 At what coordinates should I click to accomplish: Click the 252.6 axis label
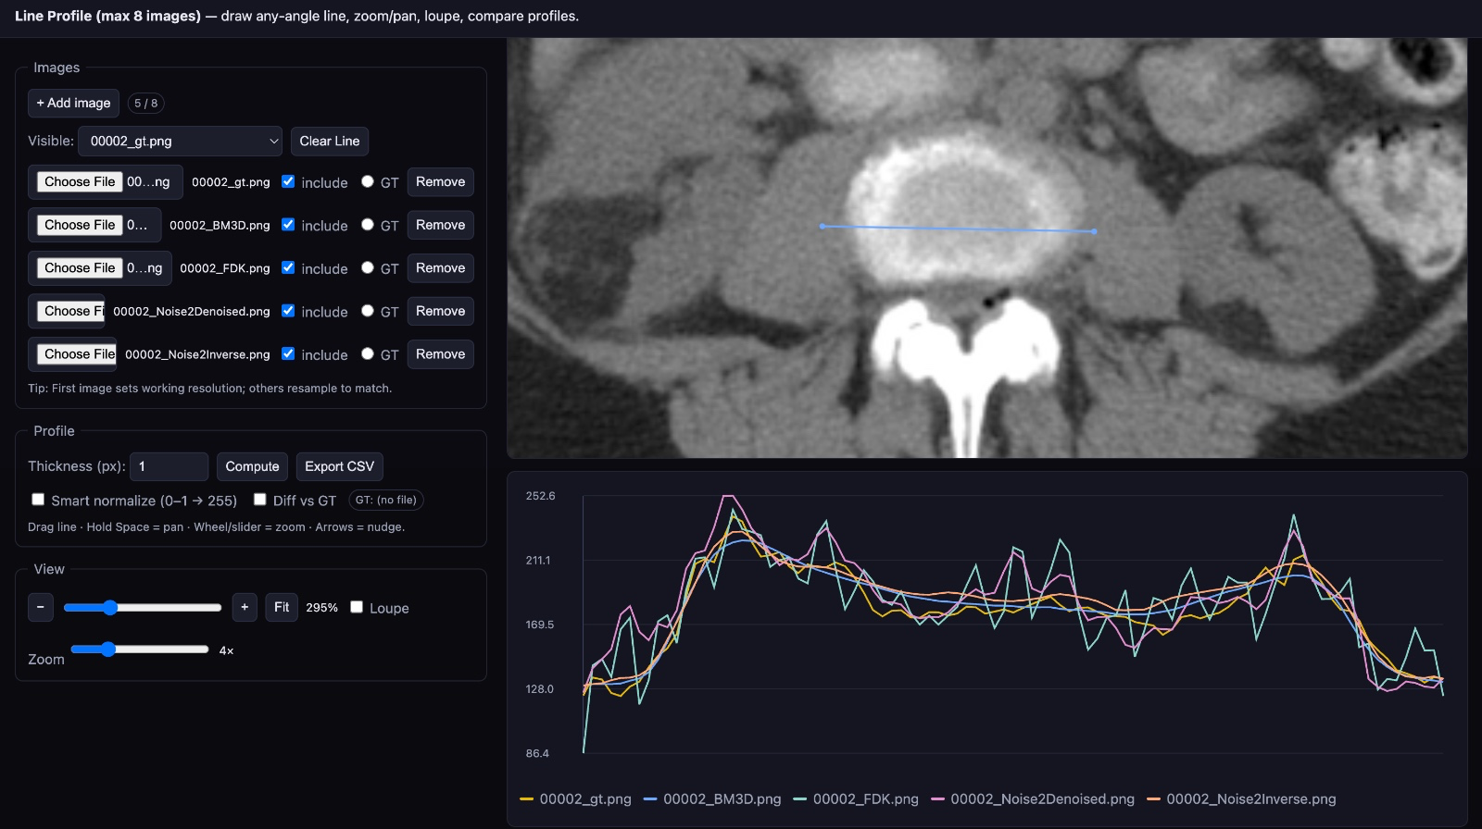(540, 496)
